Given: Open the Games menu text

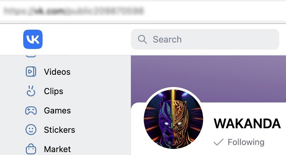Looking at the screenshot, I should pyautogui.click(x=57, y=111).
